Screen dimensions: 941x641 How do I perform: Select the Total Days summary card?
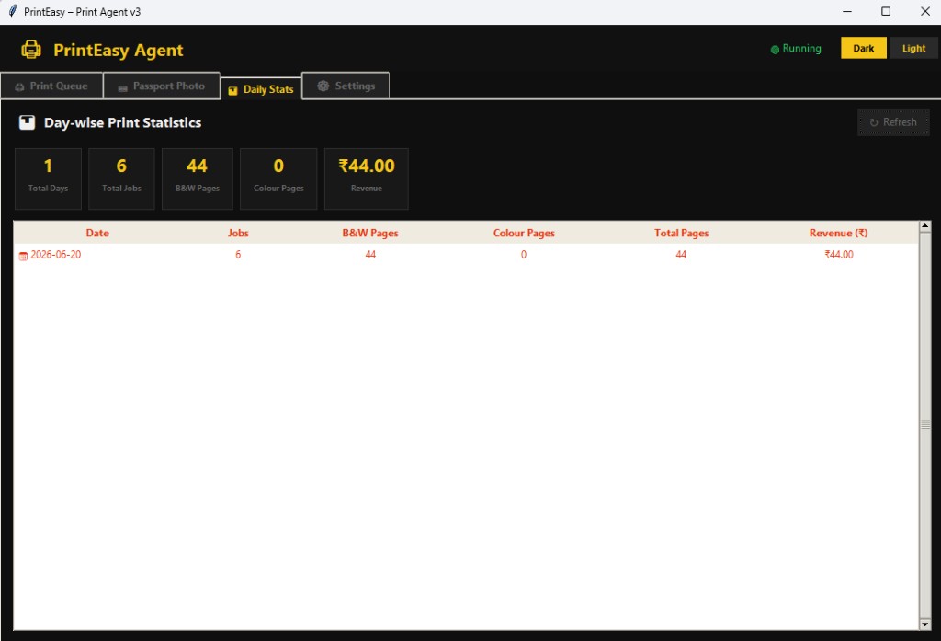[x=48, y=178]
